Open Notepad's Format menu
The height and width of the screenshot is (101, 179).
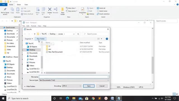(34, 26)
